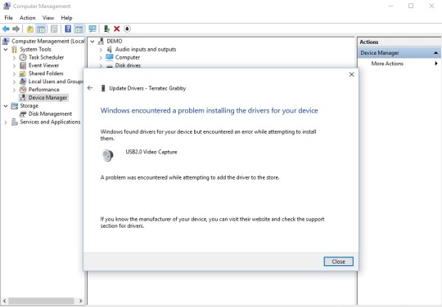Click 'USB2.0 Video Capture' device name text
The image size is (442, 307).
pyautogui.click(x=151, y=152)
